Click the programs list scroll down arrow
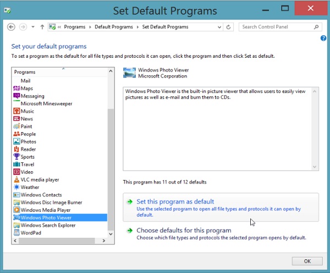The width and height of the screenshot is (330, 273). pyautogui.click(x=111, y=234)
